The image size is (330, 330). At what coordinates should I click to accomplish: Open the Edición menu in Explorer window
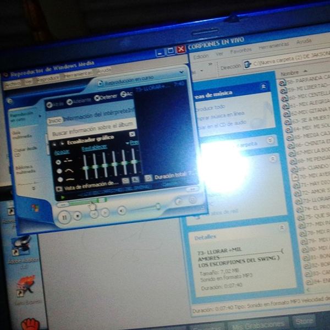point(201,57)
